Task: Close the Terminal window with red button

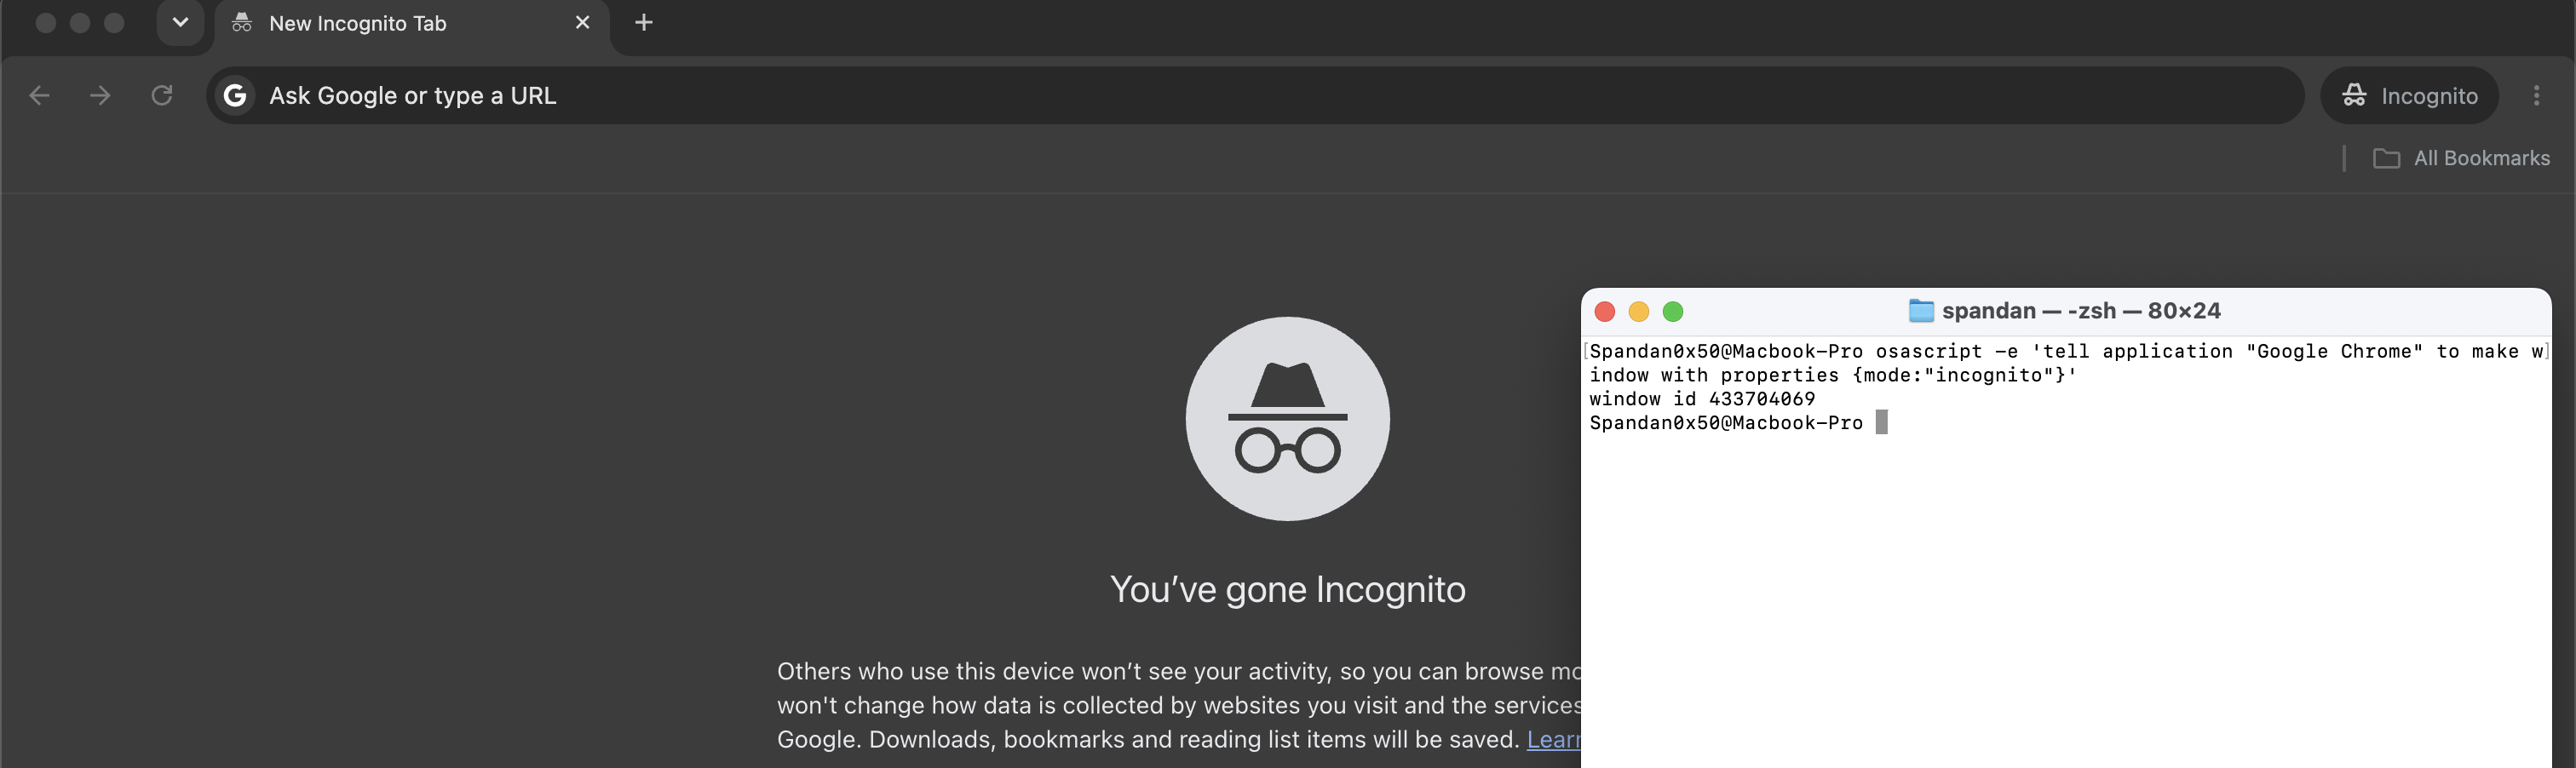Action: 1605,312
